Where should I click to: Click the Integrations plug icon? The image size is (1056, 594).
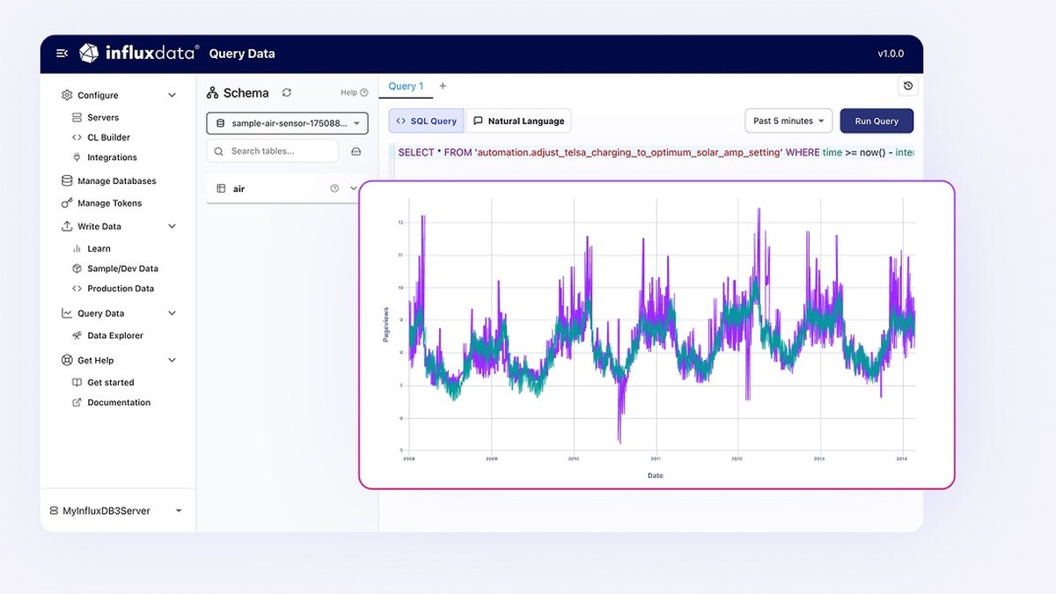click(77, 158)
